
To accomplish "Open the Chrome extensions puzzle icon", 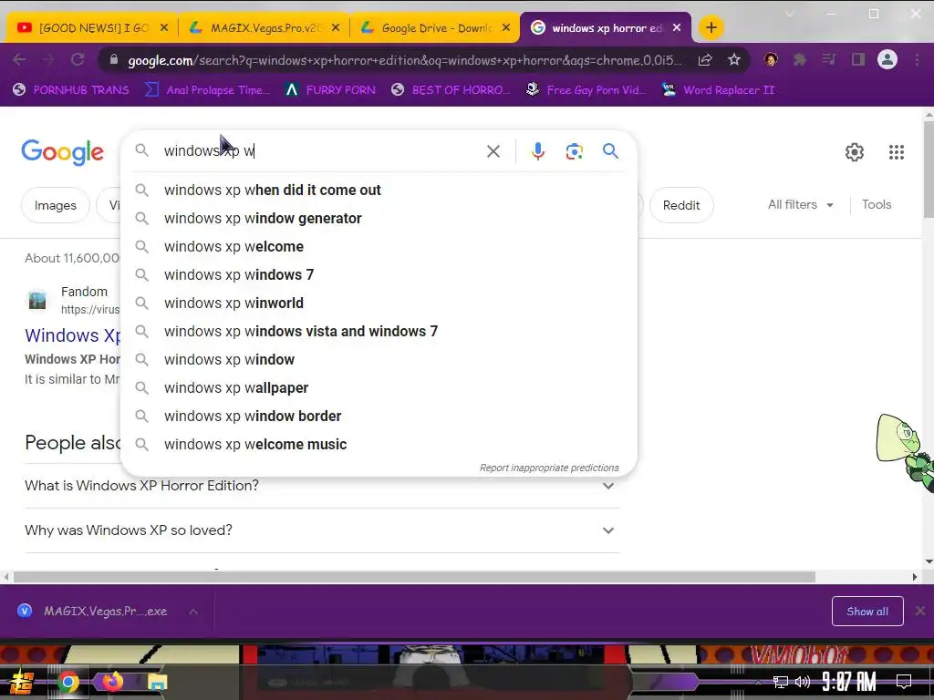I will pos(799,59).
